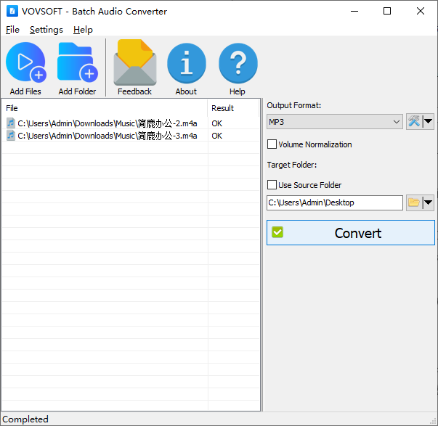Click the VOVSOFT app icon in title bar
Screen dimensions: 438x426
12,12
